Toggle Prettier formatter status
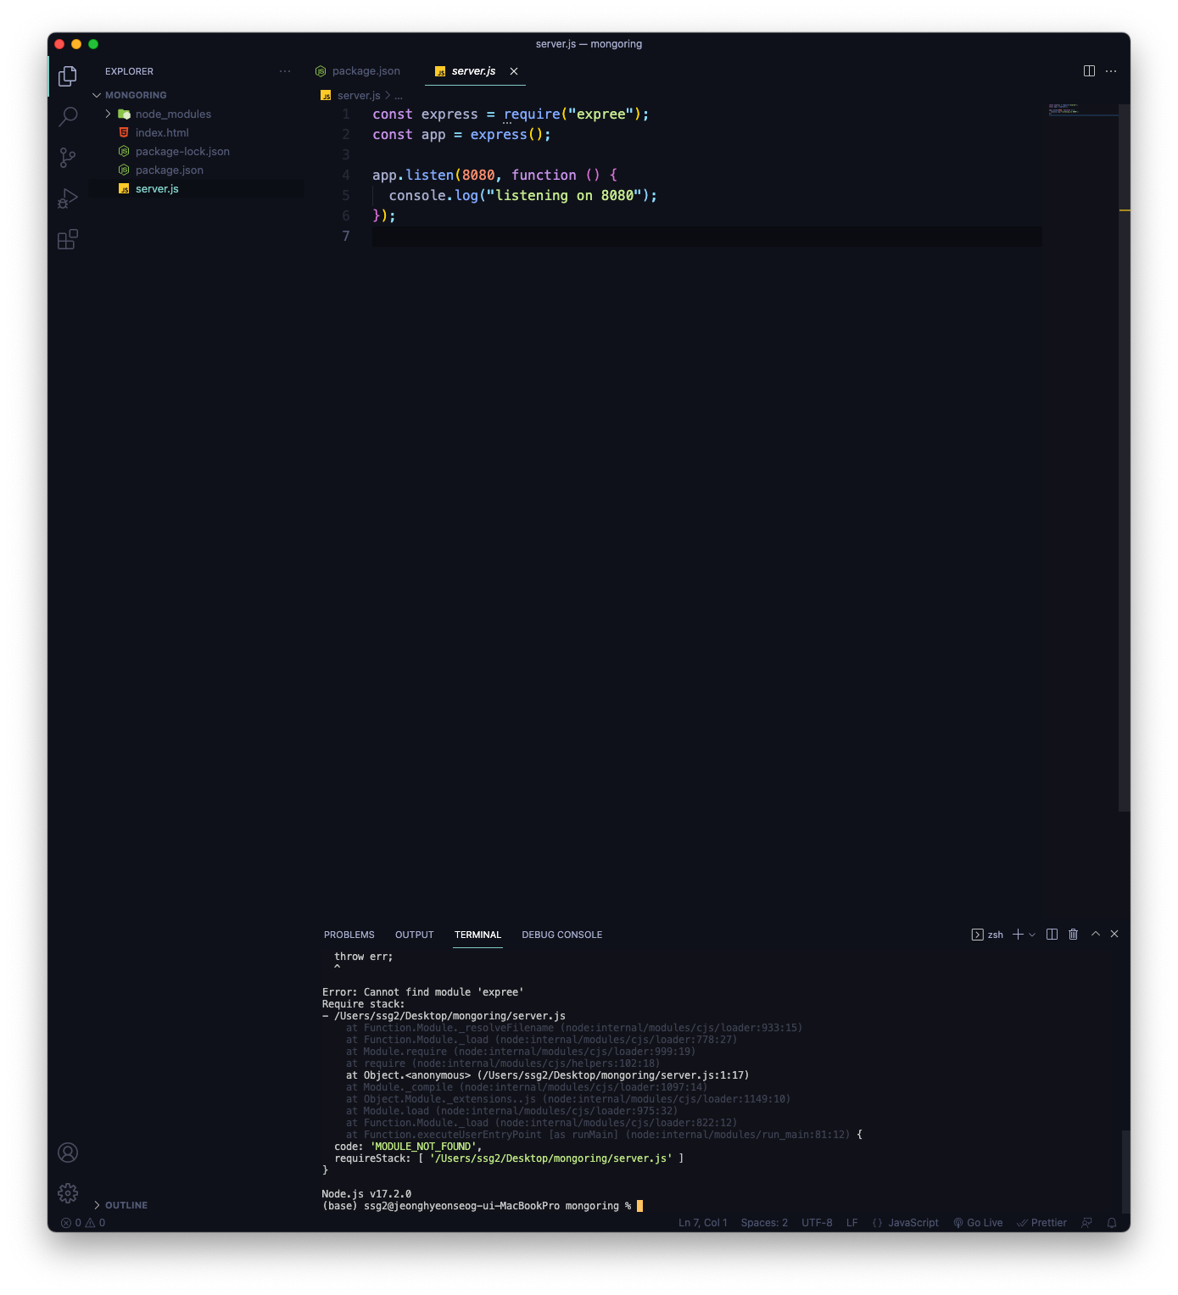This screenshot has width=1178, height=1295. (x=1041, y=1223)
